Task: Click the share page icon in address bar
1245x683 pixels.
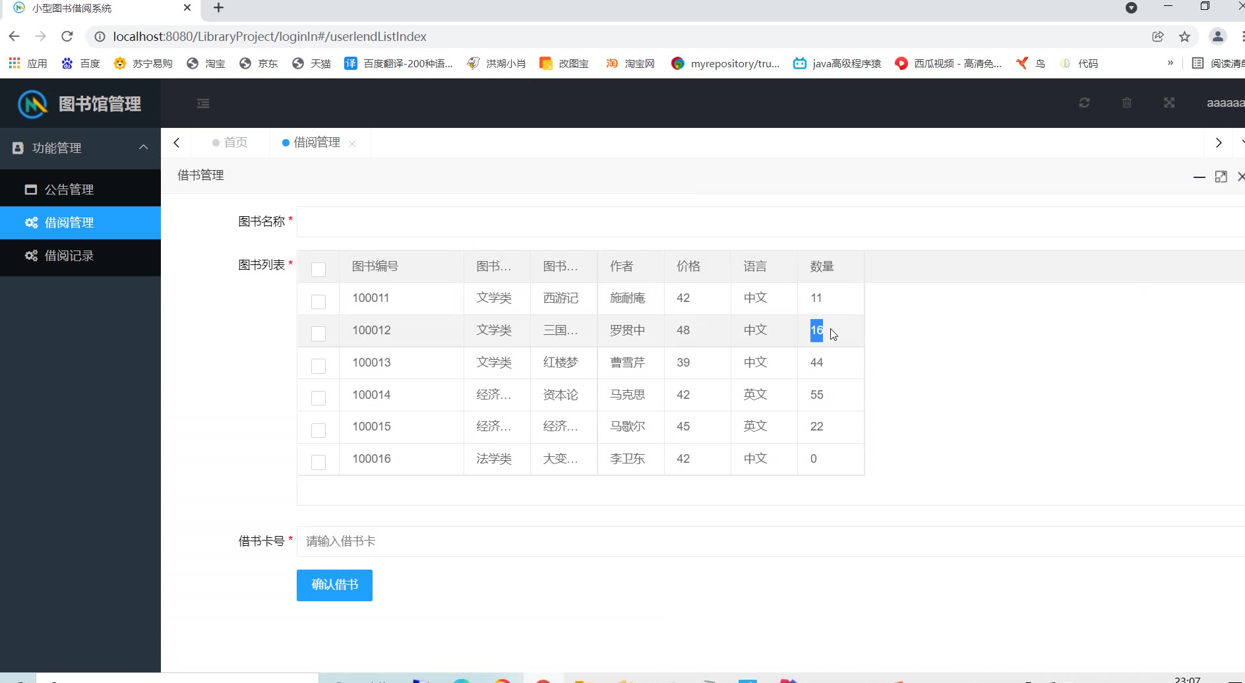Action: coord(1158,36)
